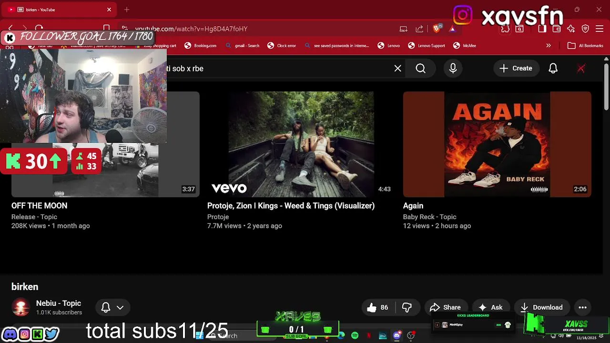Viewport: 610px width, 343px height.
Task: Open eBay shopping cart bookmark
Action: [155, 46]
